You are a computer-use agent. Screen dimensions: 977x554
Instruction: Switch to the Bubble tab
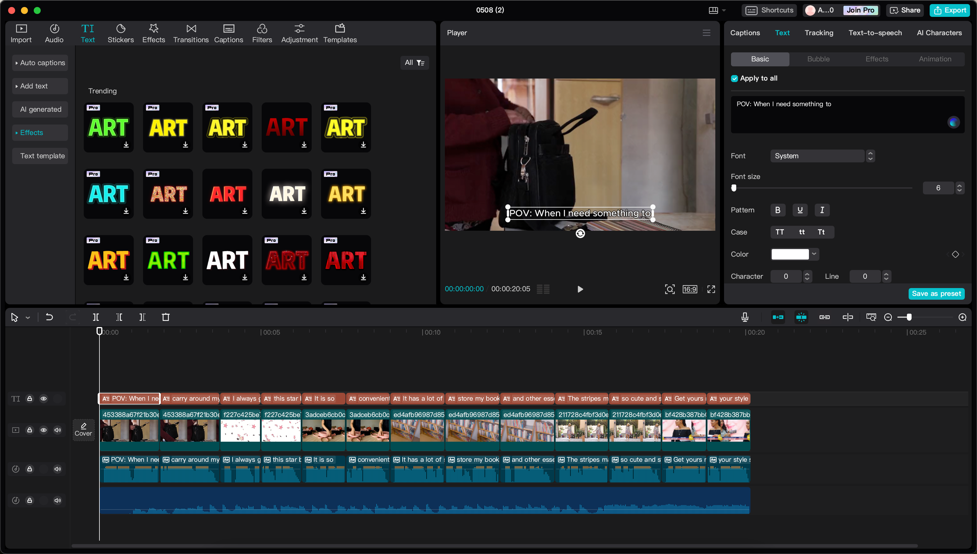pyautogui.click(x=818, y=59)
